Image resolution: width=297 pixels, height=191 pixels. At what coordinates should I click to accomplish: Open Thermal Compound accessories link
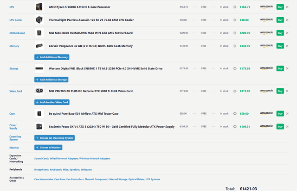pos(96,179)
